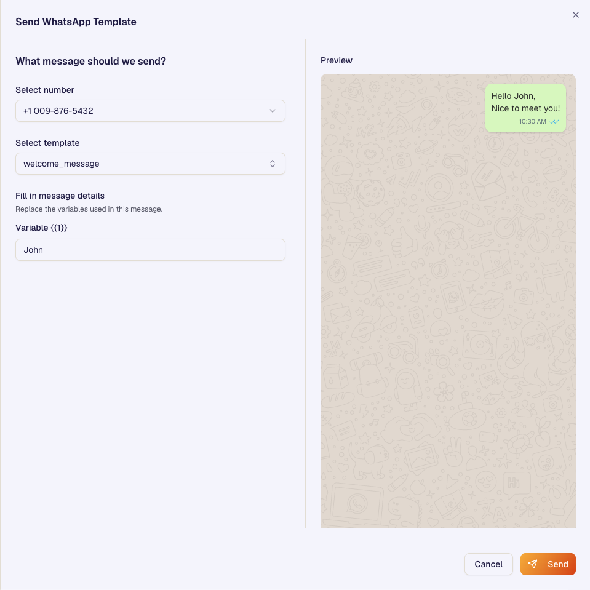Click the green preview message bubble

tap(525, 108)
